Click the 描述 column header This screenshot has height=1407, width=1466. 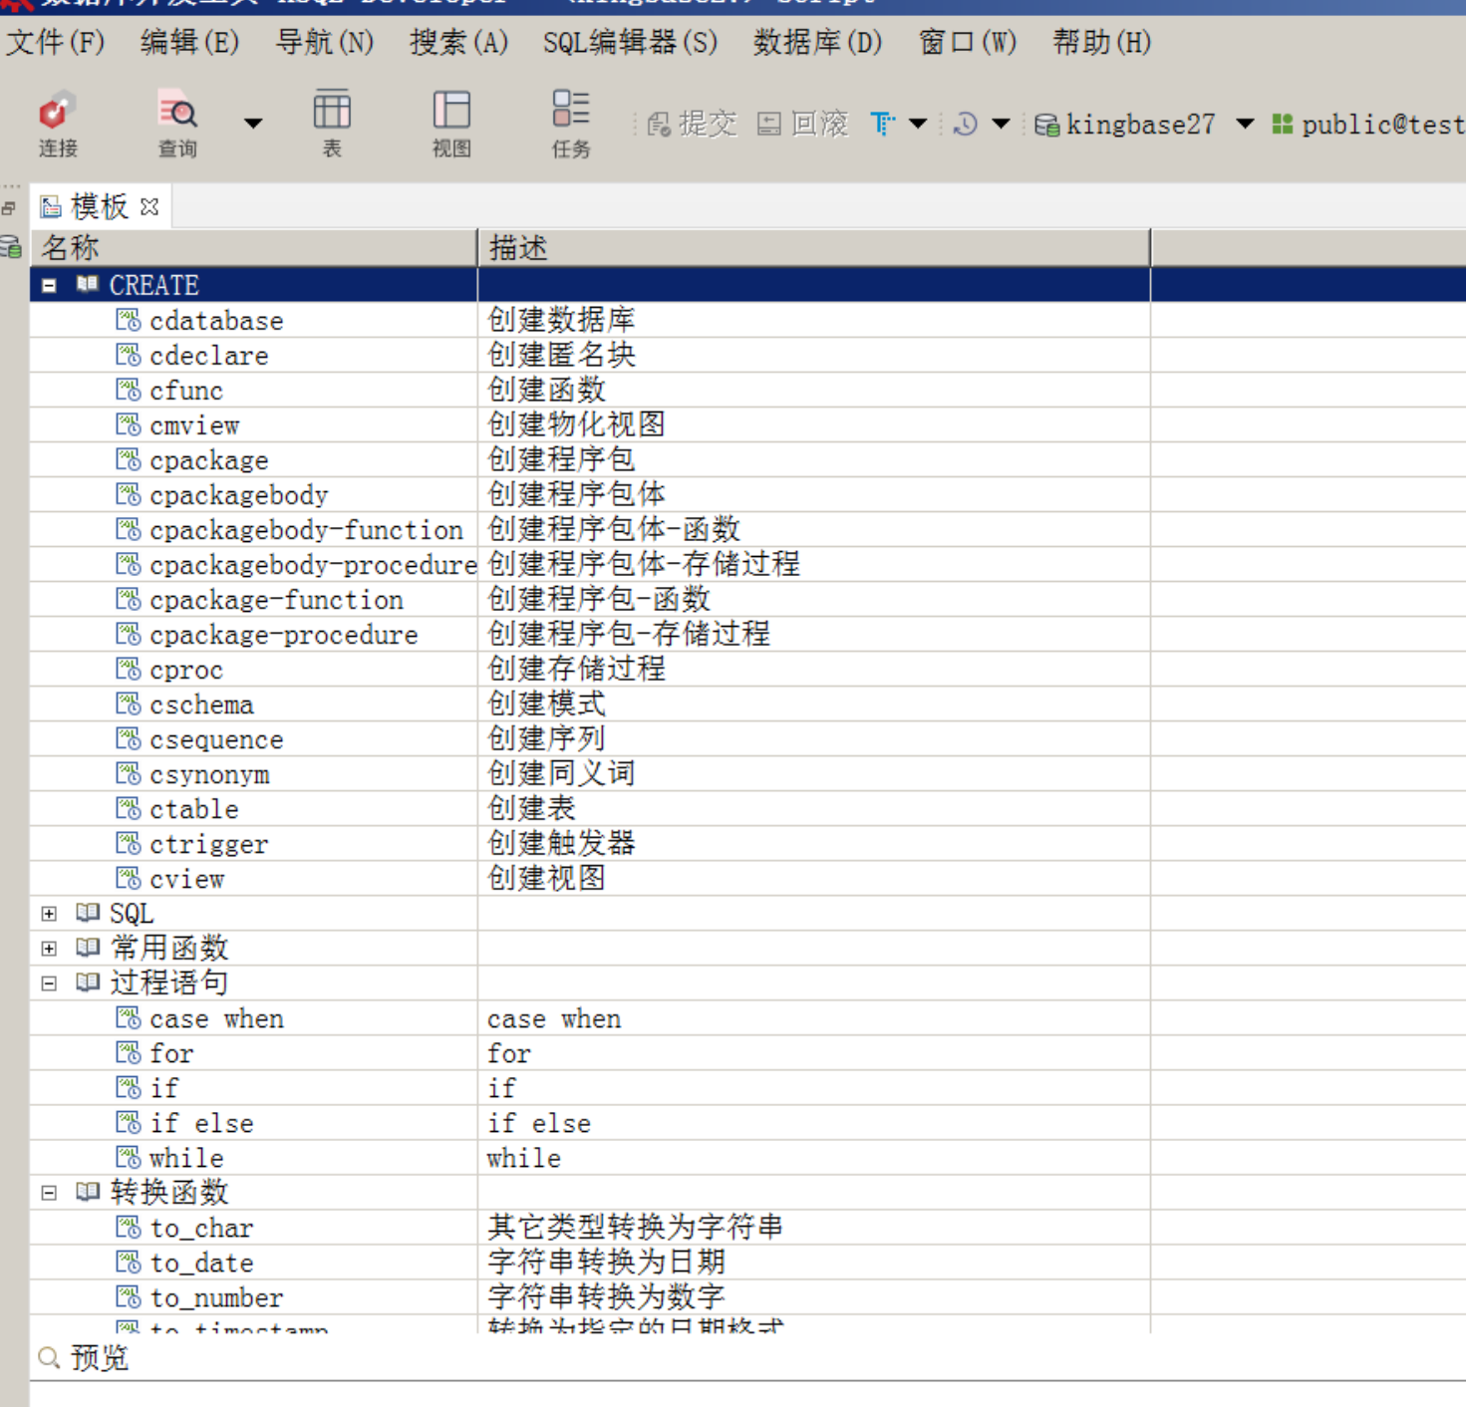(x=813, y=248)
